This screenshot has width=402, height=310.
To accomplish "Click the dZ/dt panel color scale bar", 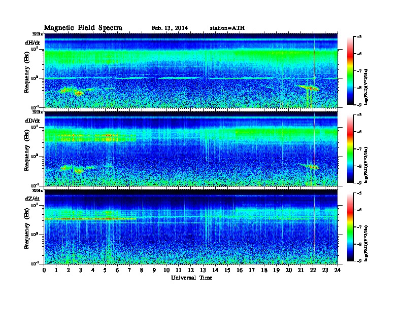I will coord(350,227).
